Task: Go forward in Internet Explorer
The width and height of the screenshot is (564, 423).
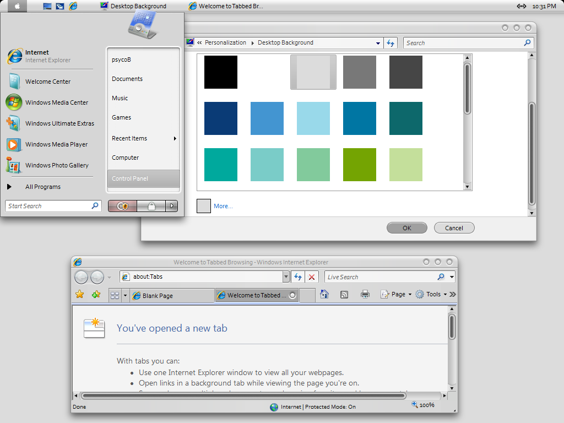Action: point(97,277)
